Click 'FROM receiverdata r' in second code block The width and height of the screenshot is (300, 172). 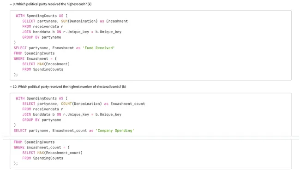pos(42,109)
